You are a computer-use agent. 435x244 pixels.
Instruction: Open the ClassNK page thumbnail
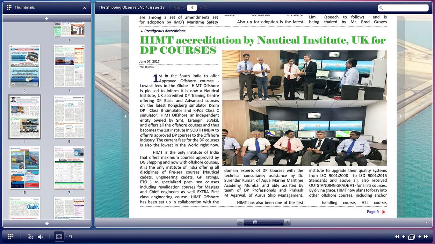click(24, 208)
